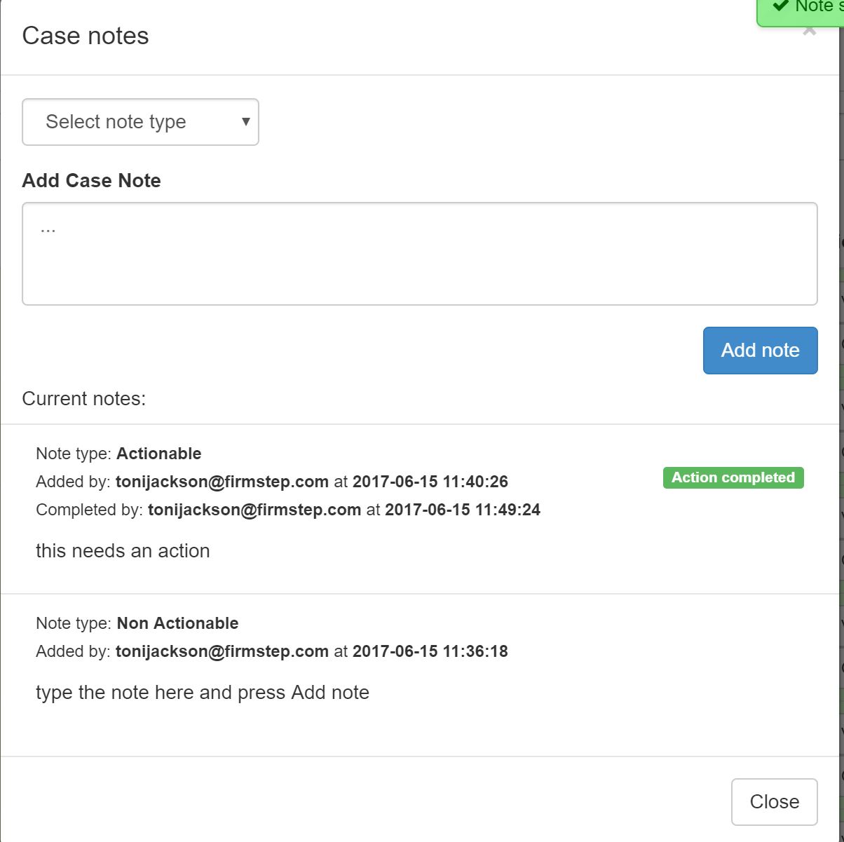Click the note "type the note here and press Add note"
The image size is (844, 842).
coord(203,693)
